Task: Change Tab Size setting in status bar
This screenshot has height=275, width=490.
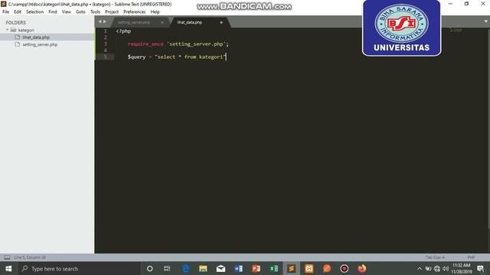Action: tap(435, 257)
